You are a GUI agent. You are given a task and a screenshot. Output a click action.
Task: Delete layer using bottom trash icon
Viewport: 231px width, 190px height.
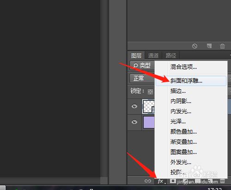[x=222, y=181]
